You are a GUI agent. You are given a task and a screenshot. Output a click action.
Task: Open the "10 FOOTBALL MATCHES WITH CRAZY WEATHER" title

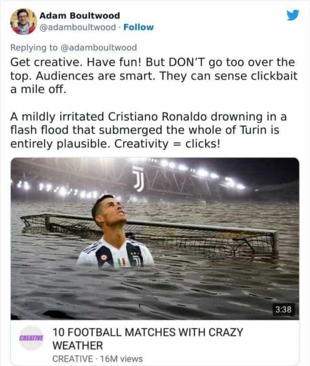point(147,339)
